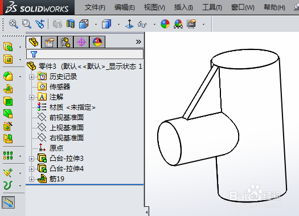Click the panel collapse arrow at bottom

coord(146,212)
